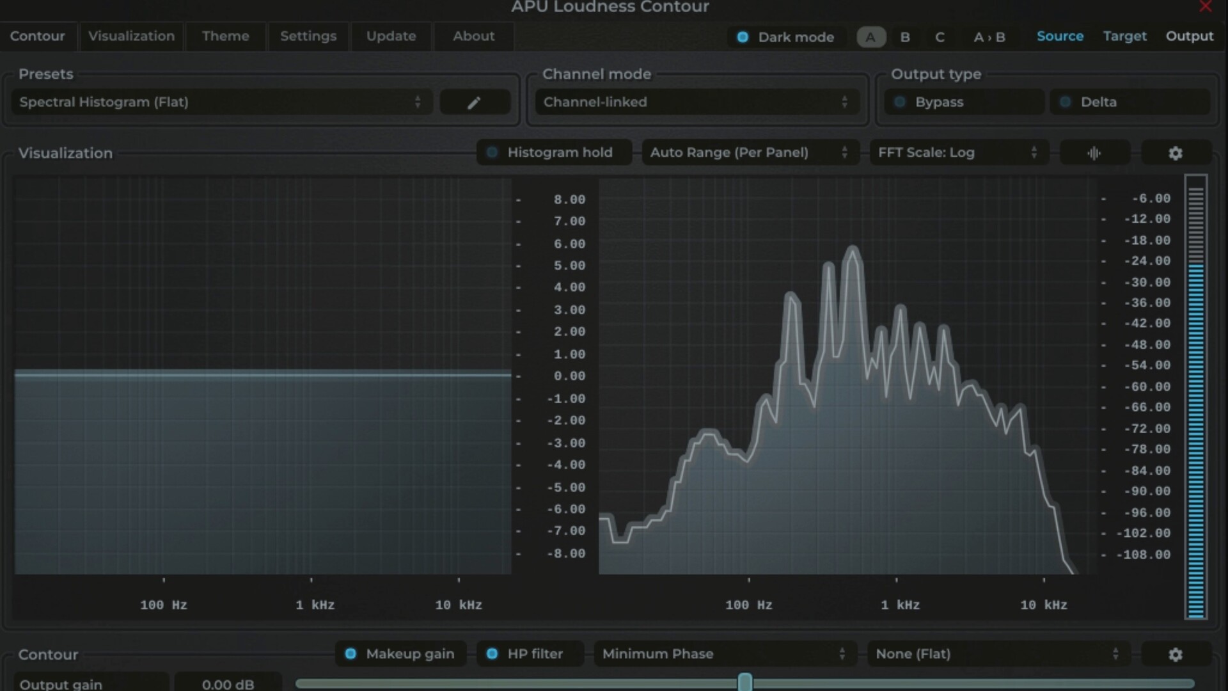Image resolution: width=1228 pixels, height=691 pixels.
Task: Click the Output gain slider handle
Action: 745,683
